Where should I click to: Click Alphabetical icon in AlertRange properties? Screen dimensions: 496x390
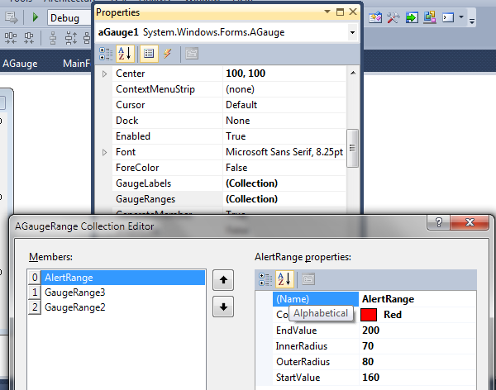coord(284,279)
